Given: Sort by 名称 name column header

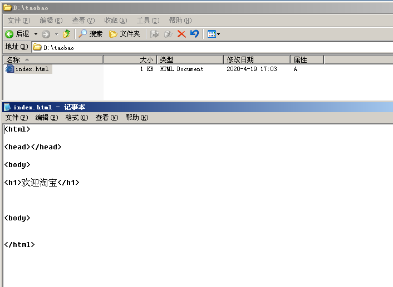Looking at the screenshot, I should 53,60.
